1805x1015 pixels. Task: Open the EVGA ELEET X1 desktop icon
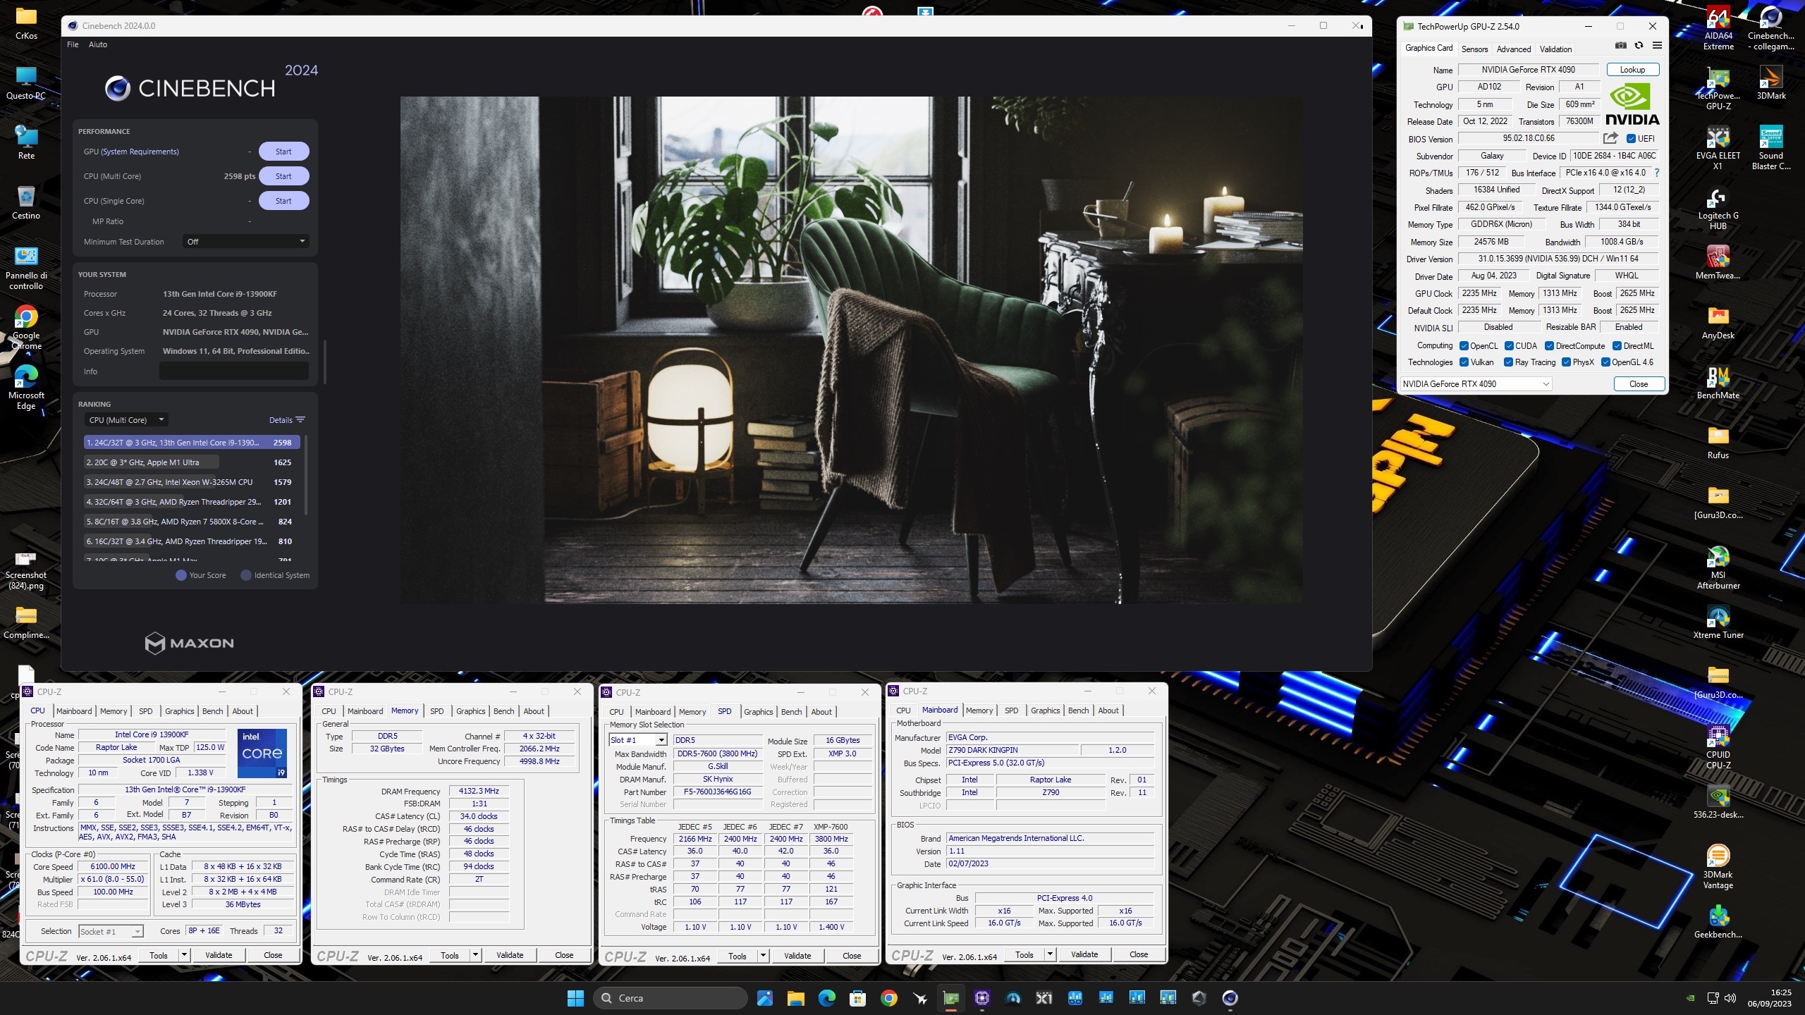pos(1718,148)
